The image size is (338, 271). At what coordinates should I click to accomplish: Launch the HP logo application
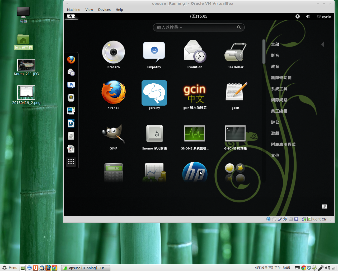[x=195, y=172]
